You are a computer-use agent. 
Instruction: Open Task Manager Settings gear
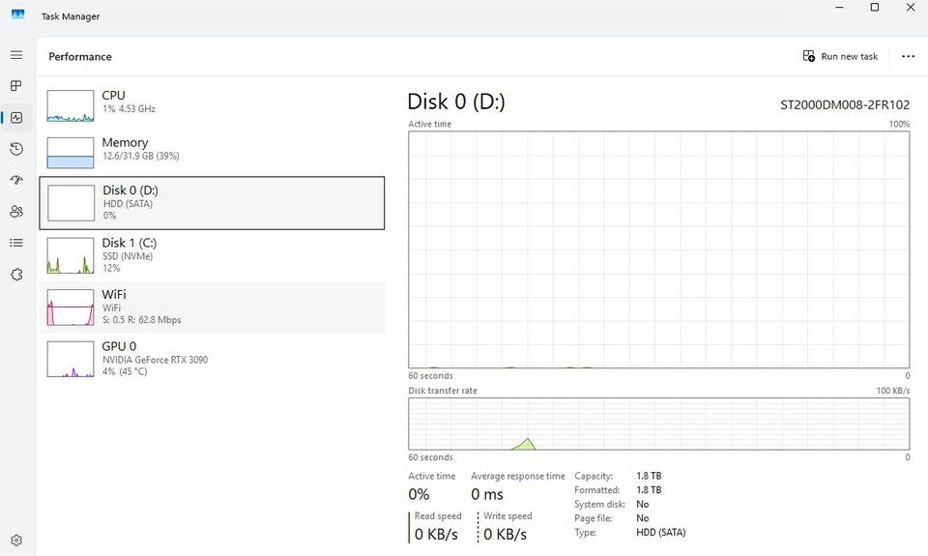tap(16, 540)
